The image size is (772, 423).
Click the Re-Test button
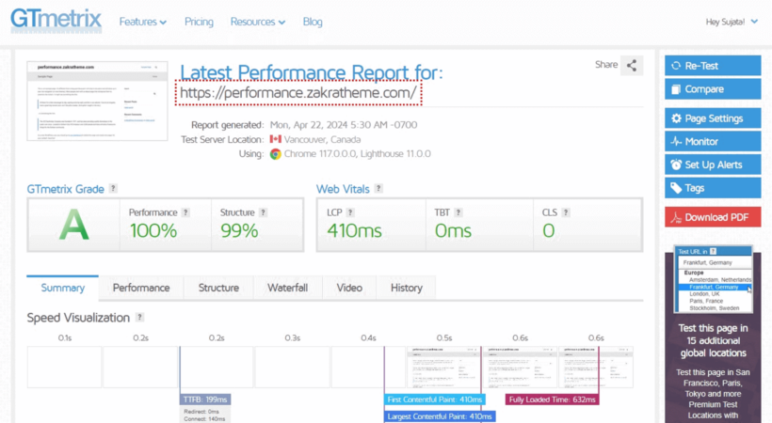click(x=713, y=66)
